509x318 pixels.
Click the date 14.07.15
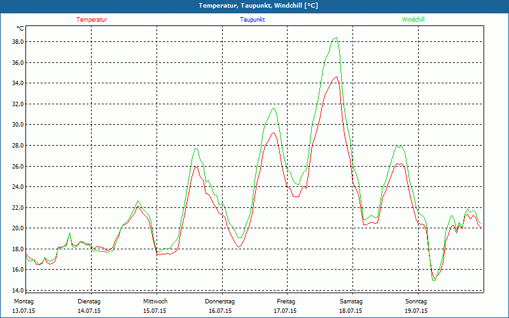tap(89, 311)
